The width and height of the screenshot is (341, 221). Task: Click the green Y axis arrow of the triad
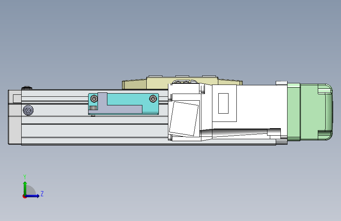pyautogui.click(x=25, y=188)
